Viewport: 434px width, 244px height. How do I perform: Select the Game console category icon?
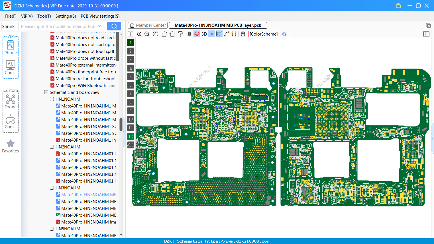pyautogui.click(x=11, y=122)
